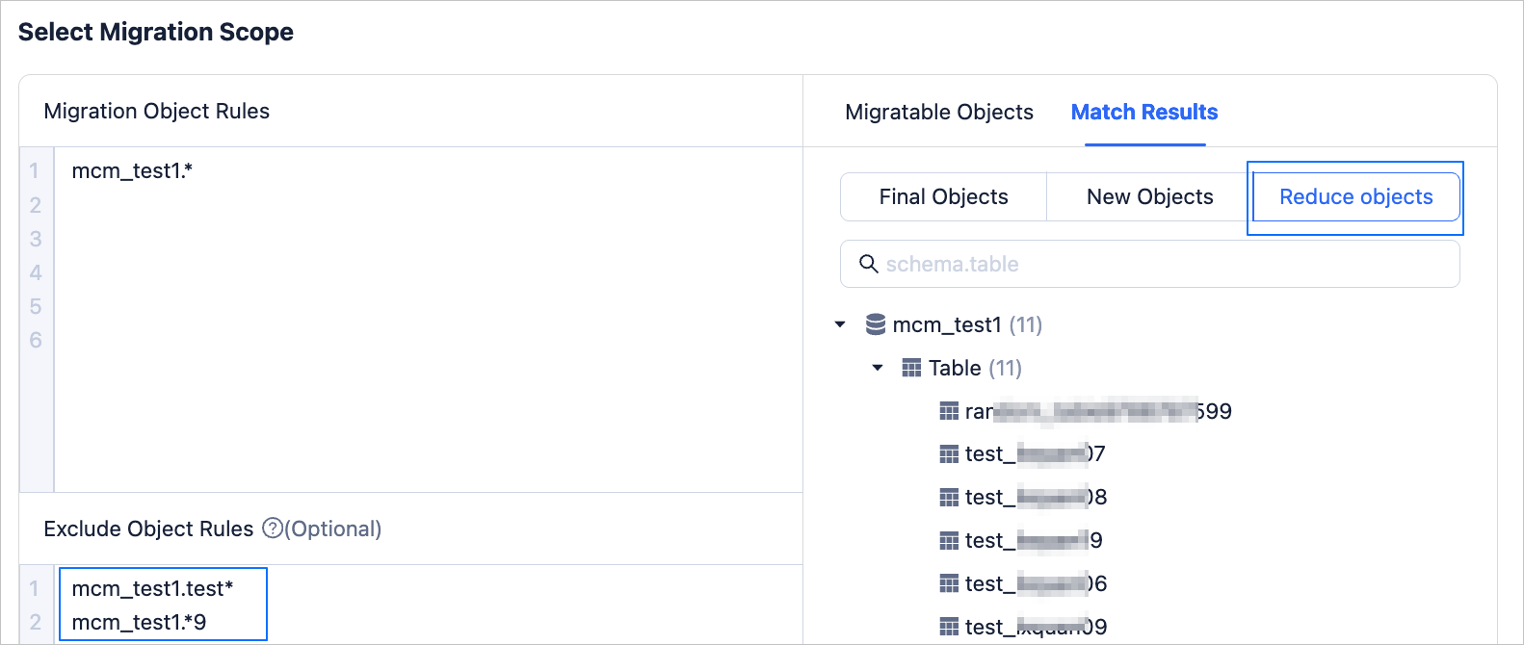The width and height of the screenshot is (1524, 645).
Task: Click table icon for row ending 07
Action: coord(949,453)
